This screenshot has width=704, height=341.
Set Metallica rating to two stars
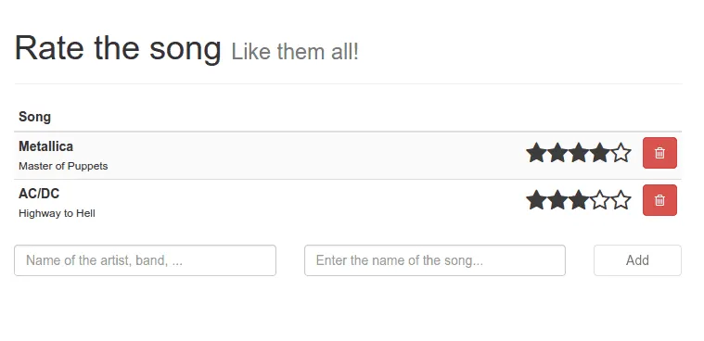557,153
